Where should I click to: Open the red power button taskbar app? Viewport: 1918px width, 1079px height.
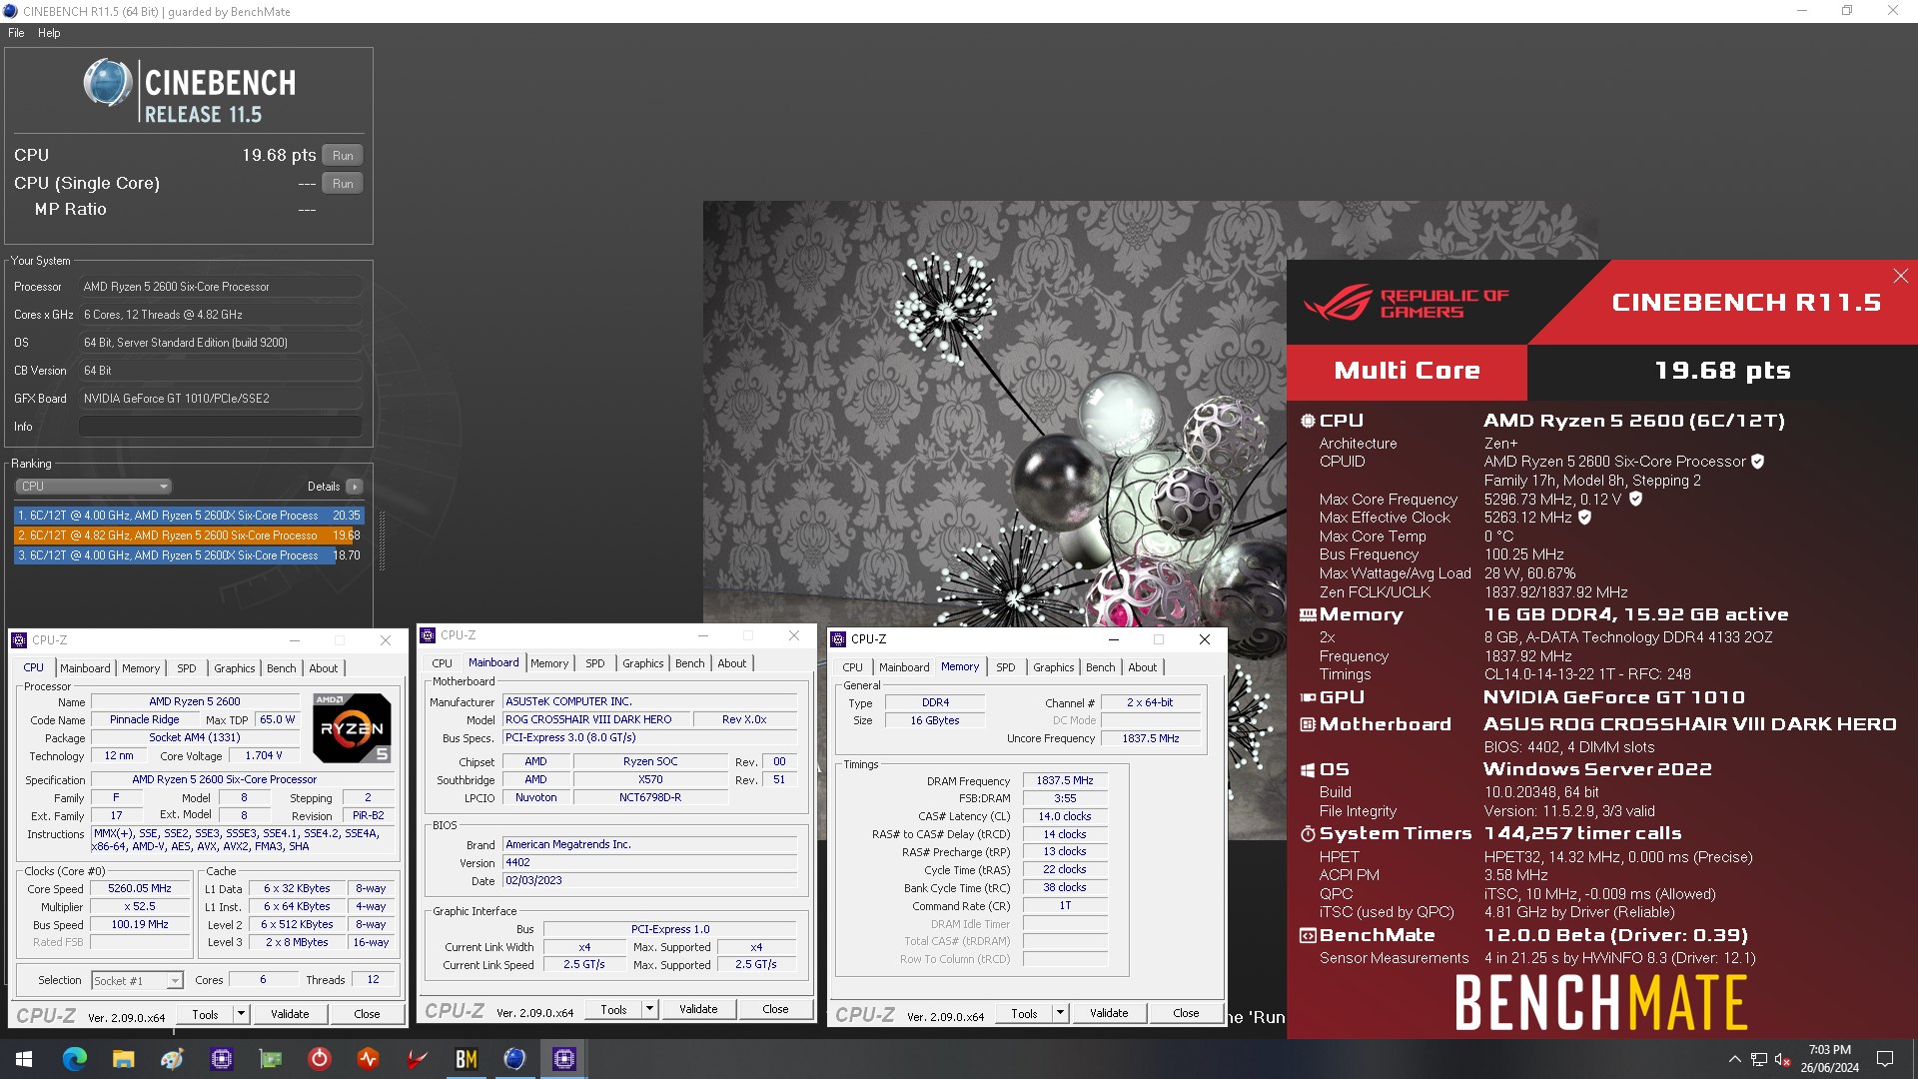pyautogui.click(x=319, y=1059)
